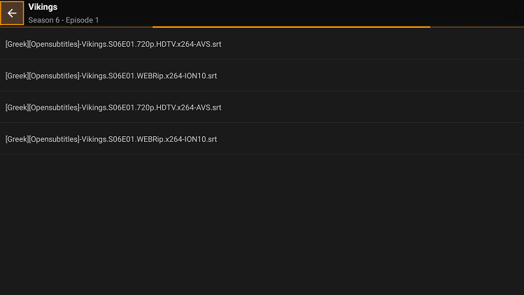Click the empty area below the subtitle list
524x295 pixels.
click(262, 224)
